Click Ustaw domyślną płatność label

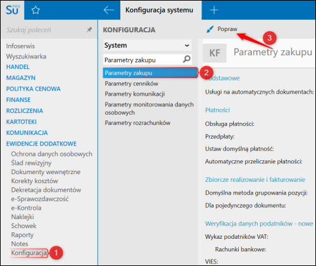pyautogui.click(x=239, y=149)
